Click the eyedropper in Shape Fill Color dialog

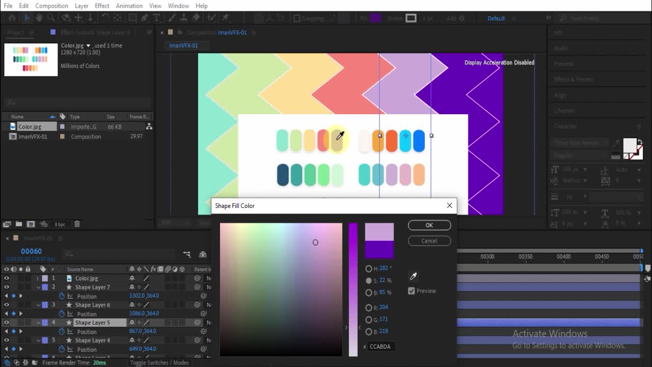(413, 276)
